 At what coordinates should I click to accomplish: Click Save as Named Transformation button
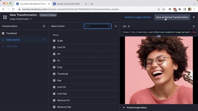tap(172, 17)
